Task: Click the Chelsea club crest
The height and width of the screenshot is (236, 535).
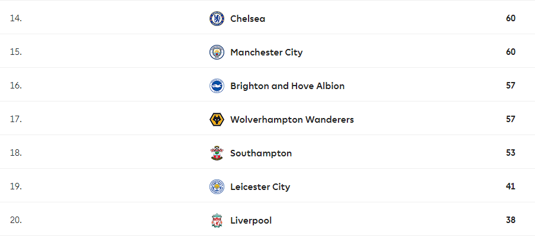Action: [217, 18]
